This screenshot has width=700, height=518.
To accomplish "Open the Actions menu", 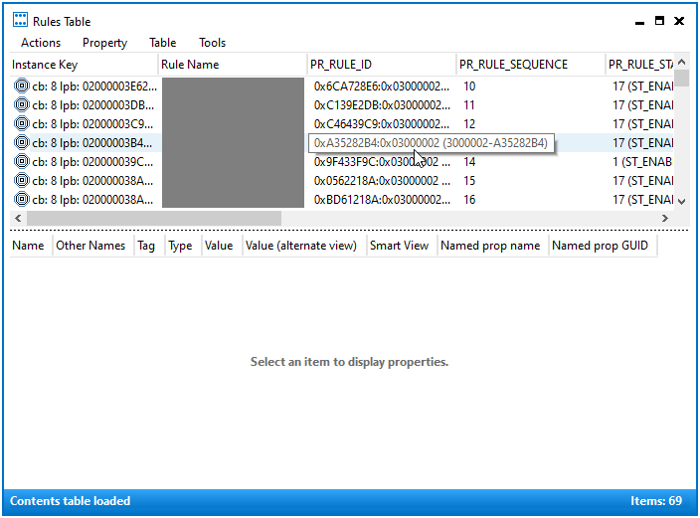I will click(41, 43).
